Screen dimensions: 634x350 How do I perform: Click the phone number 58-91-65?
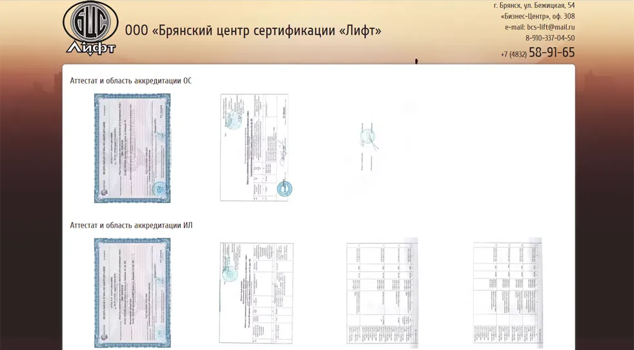click(551, 52)
